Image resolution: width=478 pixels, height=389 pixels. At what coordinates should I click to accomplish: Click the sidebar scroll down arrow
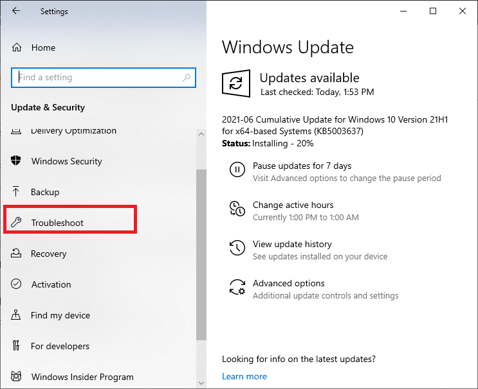click(x=201, y=383)
